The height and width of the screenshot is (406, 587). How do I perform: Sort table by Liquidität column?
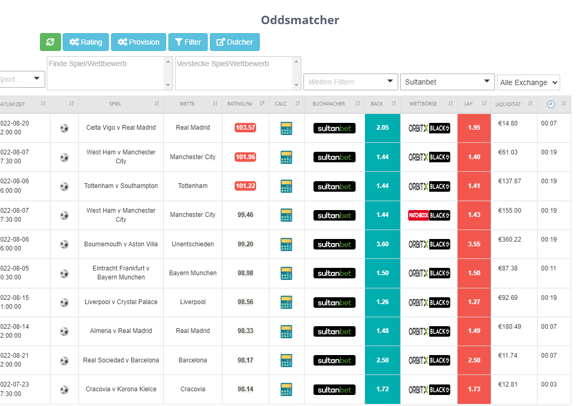(x=513, y=104)
